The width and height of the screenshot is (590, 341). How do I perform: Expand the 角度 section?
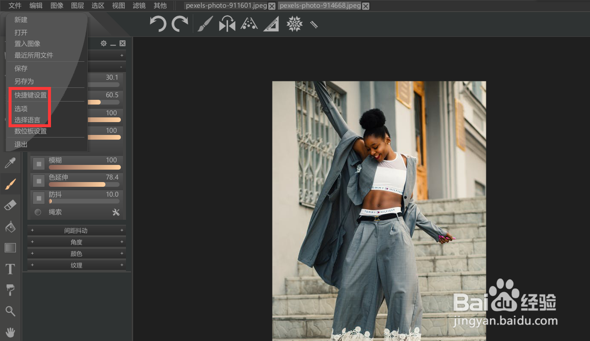pos(77,242)
